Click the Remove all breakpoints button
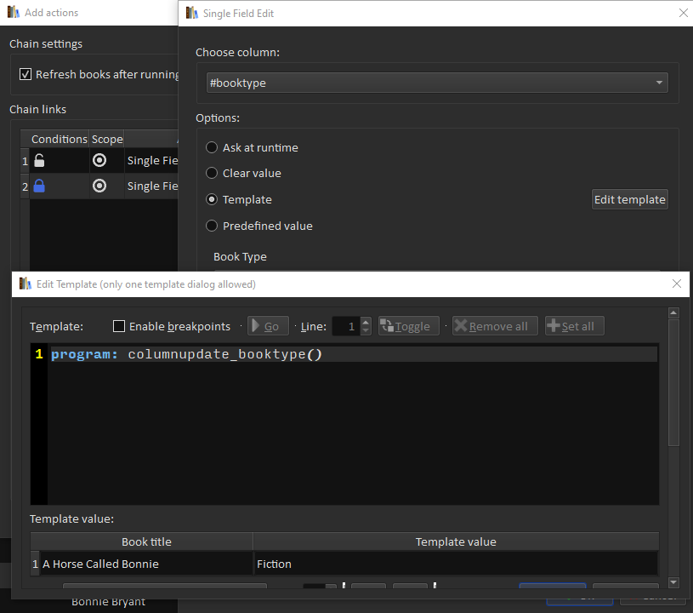Screen dimensions: 693x613 495,326
